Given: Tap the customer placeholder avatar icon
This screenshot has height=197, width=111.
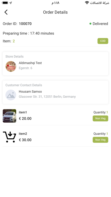Looking at the screenshot, I should pos(11,95).
